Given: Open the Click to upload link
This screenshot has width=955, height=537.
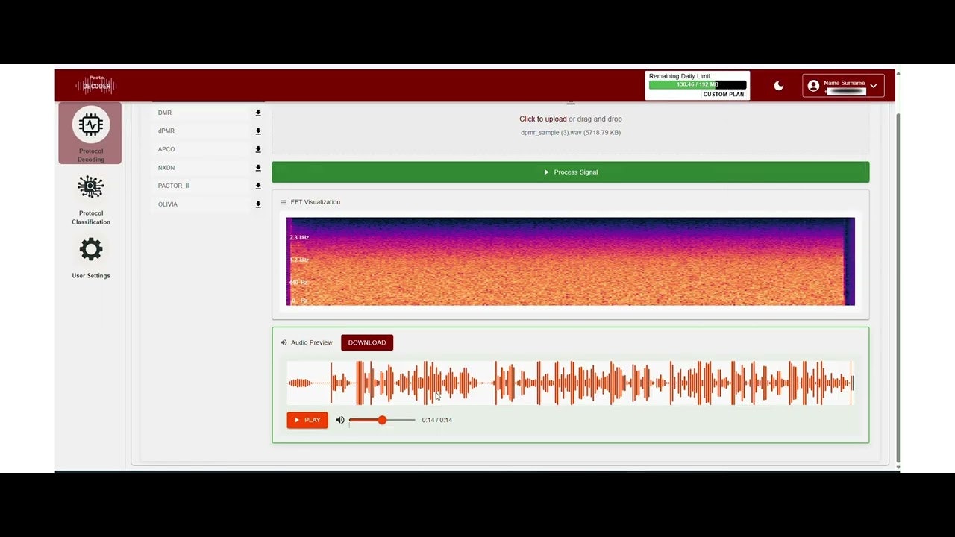Looking at the screenshot, I should (x=543, y=119).
